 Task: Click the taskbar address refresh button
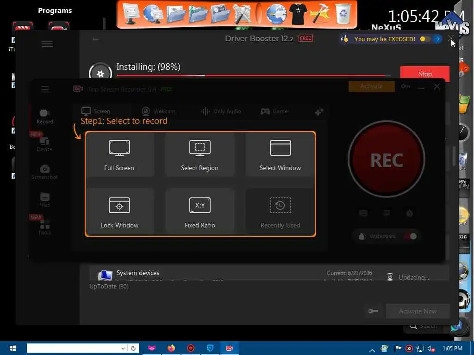point(133,348)
